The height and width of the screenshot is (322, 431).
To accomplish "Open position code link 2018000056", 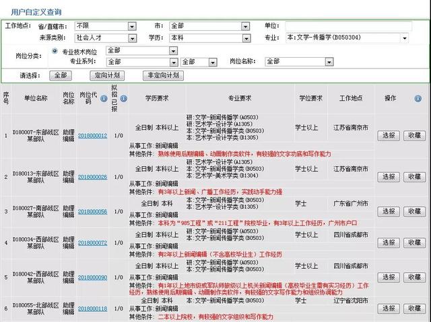I will pyautogui.click(x=93, y=212).
